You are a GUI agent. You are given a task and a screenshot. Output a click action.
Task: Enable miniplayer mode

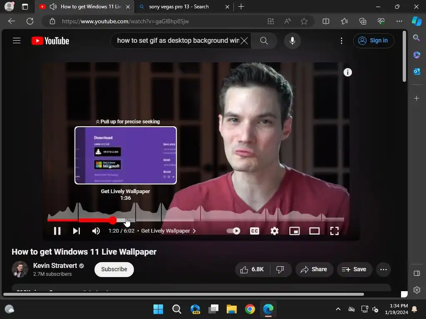click(x=294, y=231)
